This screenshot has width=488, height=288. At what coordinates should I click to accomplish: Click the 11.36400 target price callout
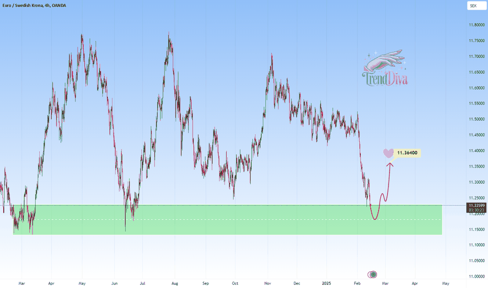coord(407,153)
